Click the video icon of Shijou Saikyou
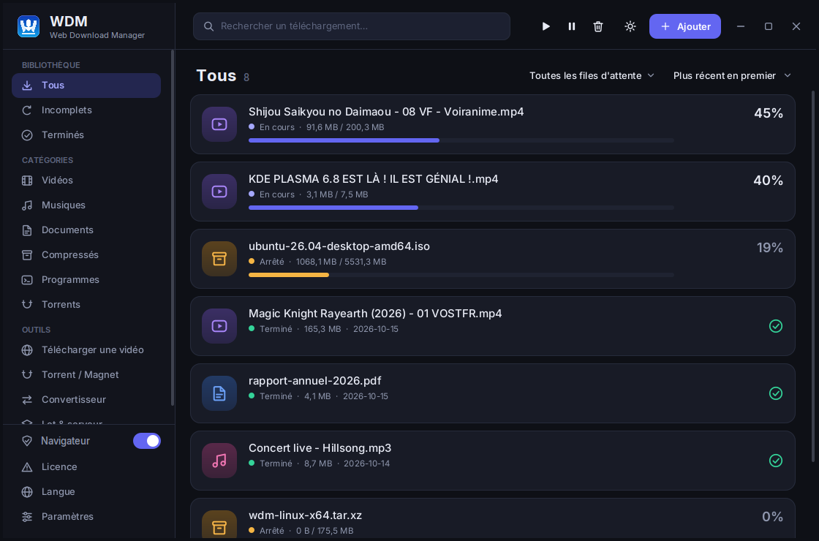 tap(219, 124)
